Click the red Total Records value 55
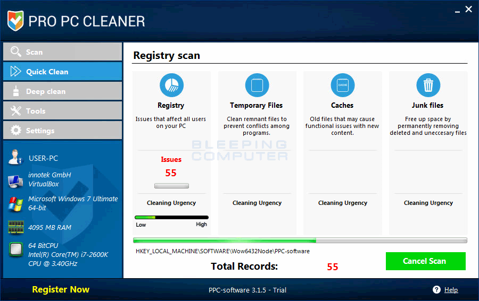Screen dimensions: 479x301 pyautogui.click(x=332, y=267)
